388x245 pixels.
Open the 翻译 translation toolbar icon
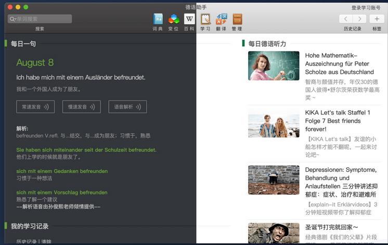221,19
